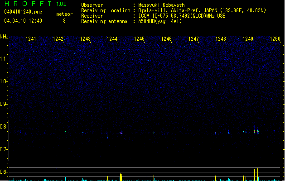Click time marker 1248
Image resolution: width=285 pixels, height=181 pixels.
[x=221, y=39]
